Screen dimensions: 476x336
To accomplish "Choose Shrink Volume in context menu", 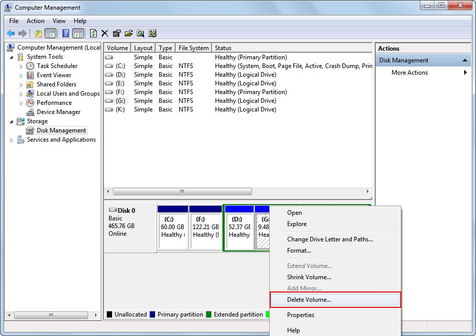I will (309, 277).
